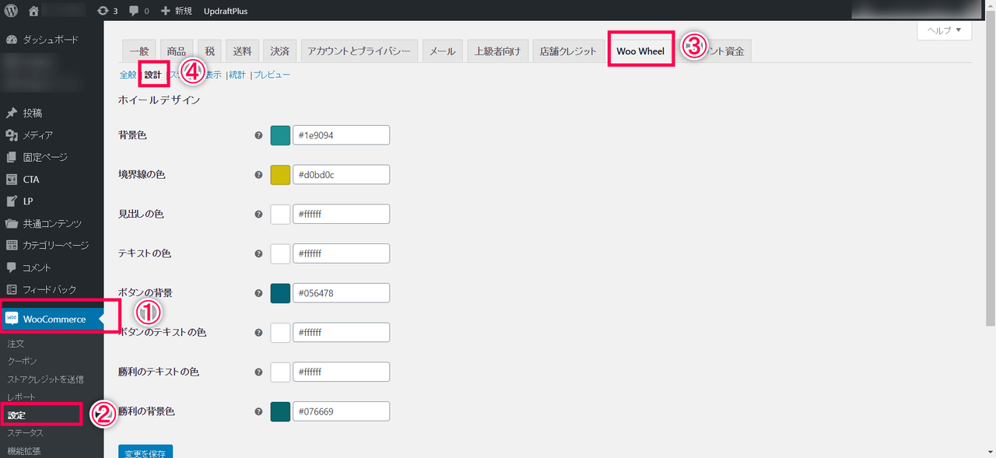Pick 境界線の色 yellow swatch
The width and height of the screenshot is (996, 458).
280,175
